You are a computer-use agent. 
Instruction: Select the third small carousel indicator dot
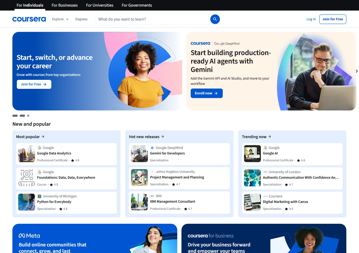tap(28, 116)
